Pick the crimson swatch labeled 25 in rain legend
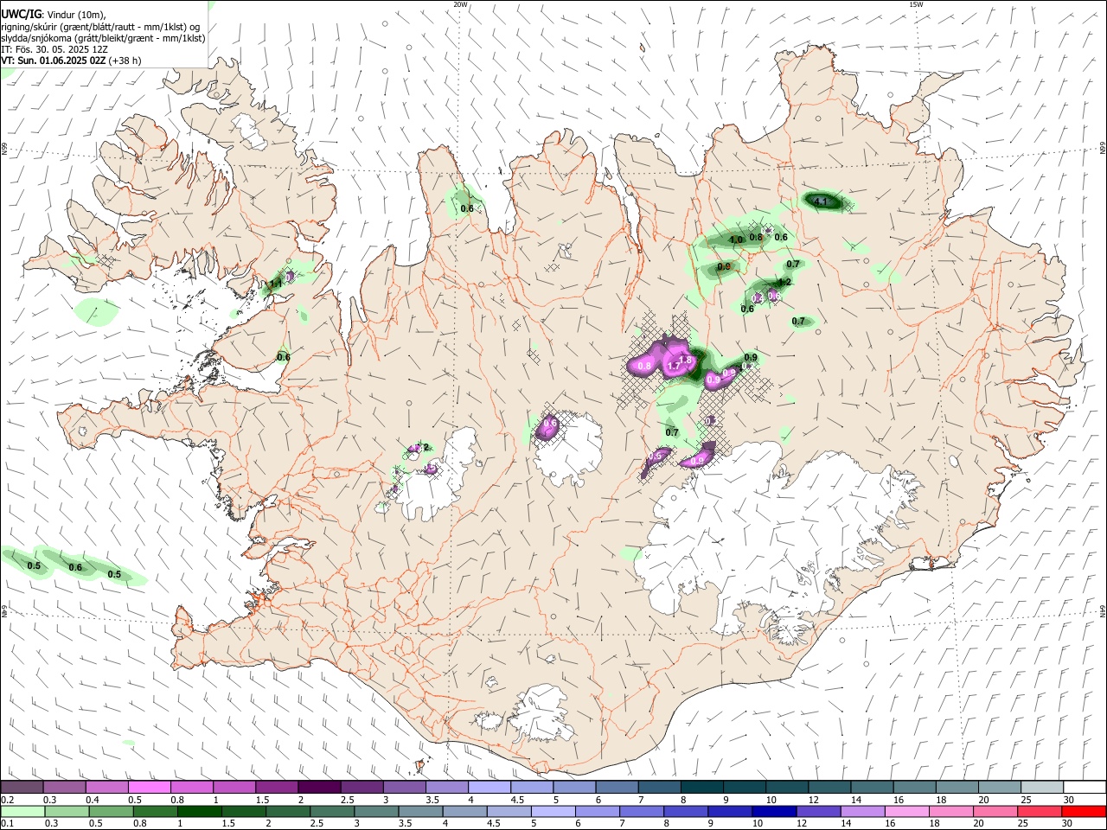Viewport: 1107px width, 830px height. pos(1040,811)
